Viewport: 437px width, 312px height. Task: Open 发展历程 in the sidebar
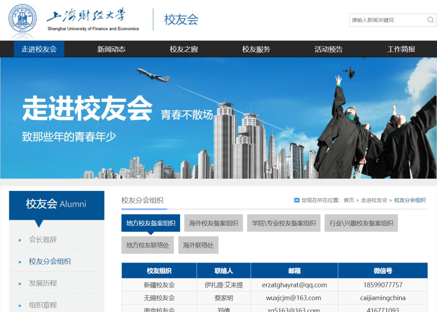(43, 283)
